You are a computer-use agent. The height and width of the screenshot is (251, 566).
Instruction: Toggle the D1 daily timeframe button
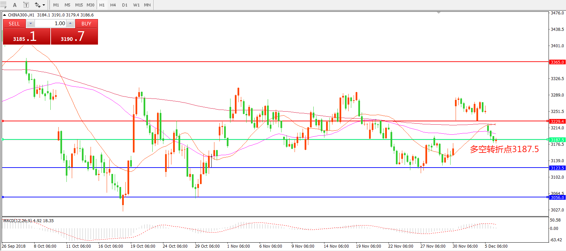pos(125,5)
